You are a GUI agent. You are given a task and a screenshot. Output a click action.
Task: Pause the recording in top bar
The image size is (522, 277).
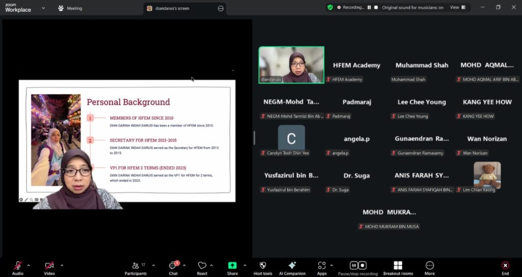[369, 8]
